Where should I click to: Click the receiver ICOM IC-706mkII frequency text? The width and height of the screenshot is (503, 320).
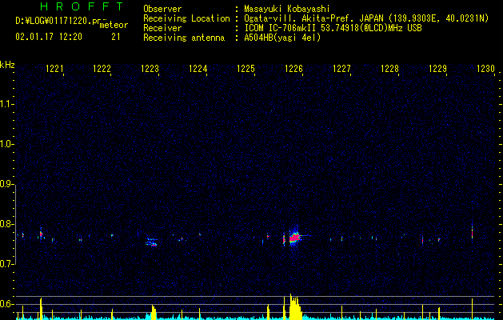[x=333, y=28]
